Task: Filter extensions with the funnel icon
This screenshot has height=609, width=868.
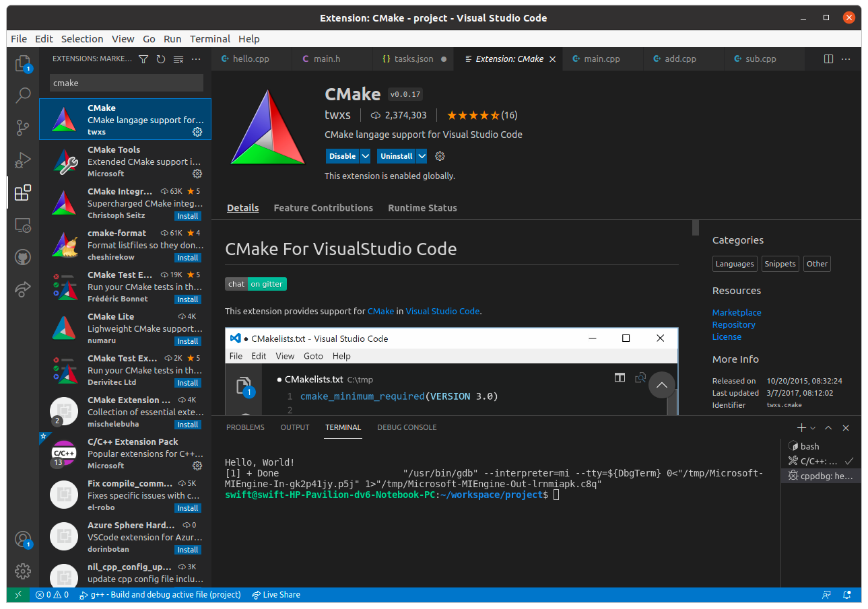Action: (x=143, y=59)
